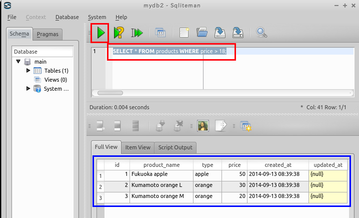The width and height of the screenshot is (359, 218).
Task: Click the duplicate row icon in results toolbar
Action: [117, 126]
